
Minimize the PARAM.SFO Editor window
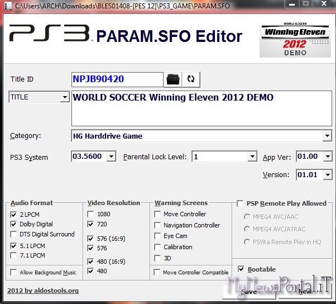point(292,4)
